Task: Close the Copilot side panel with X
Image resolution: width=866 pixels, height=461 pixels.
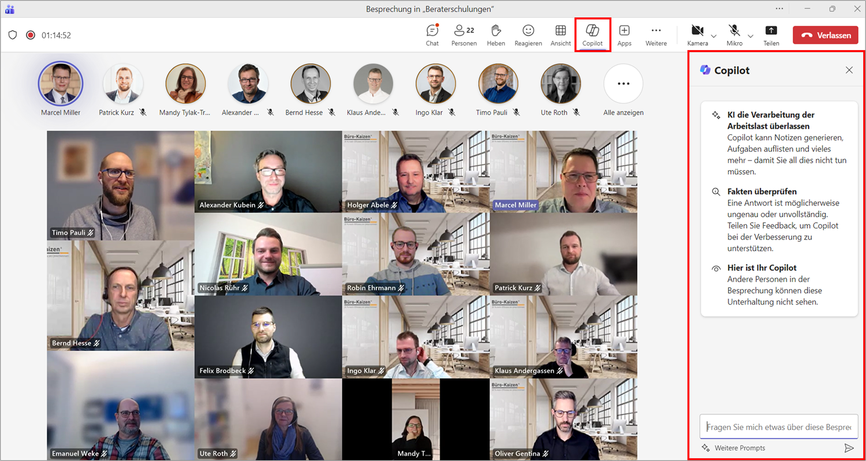Action: pyautogui.click(x=849, y=70)
